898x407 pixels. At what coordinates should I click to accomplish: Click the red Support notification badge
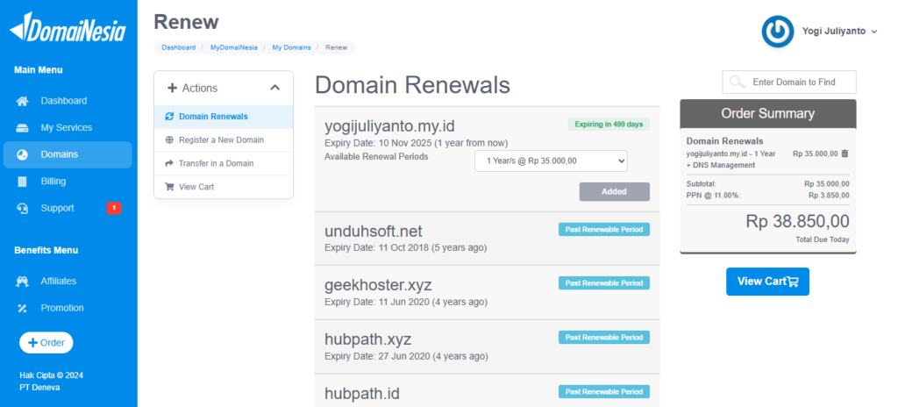click(113, 208)
